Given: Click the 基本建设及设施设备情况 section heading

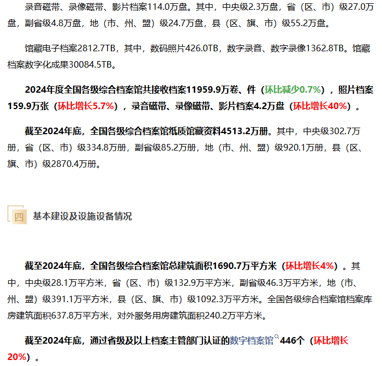Looking at the screenshot, I should 82,217.
